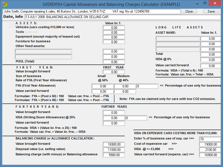Click the second Other fixed assets value field
The image size is (223, 167).
[x=114, y=57]
